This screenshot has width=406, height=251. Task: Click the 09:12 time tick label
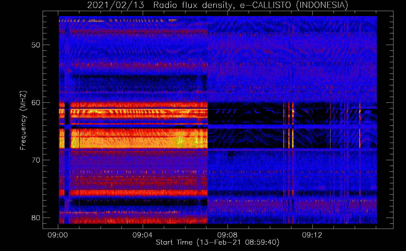(312, 235)
